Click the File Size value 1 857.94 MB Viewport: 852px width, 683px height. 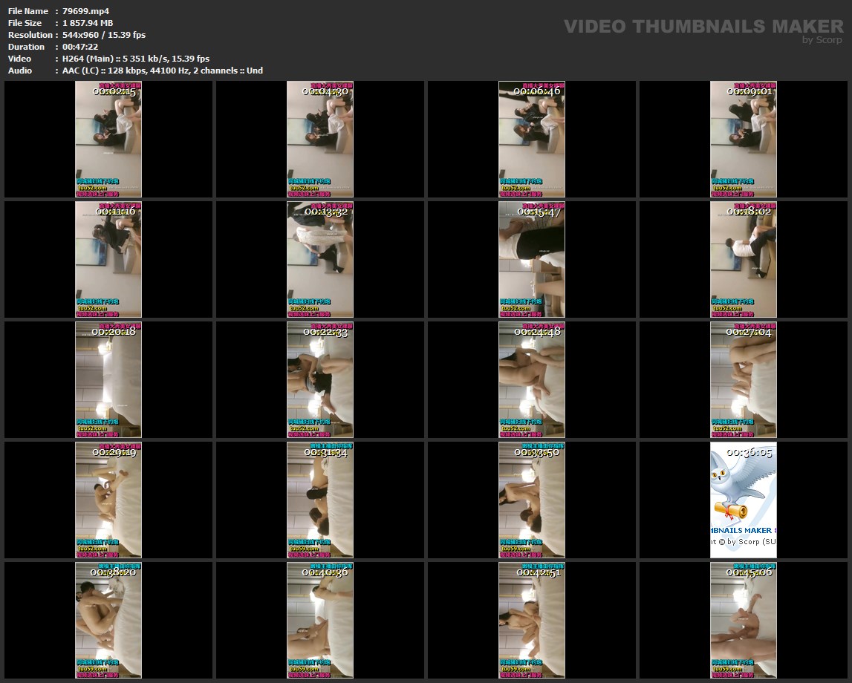[88, 23]
